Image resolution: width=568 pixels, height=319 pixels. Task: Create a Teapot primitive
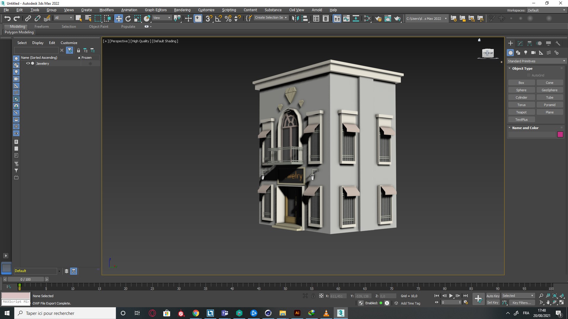click(521, 112)
